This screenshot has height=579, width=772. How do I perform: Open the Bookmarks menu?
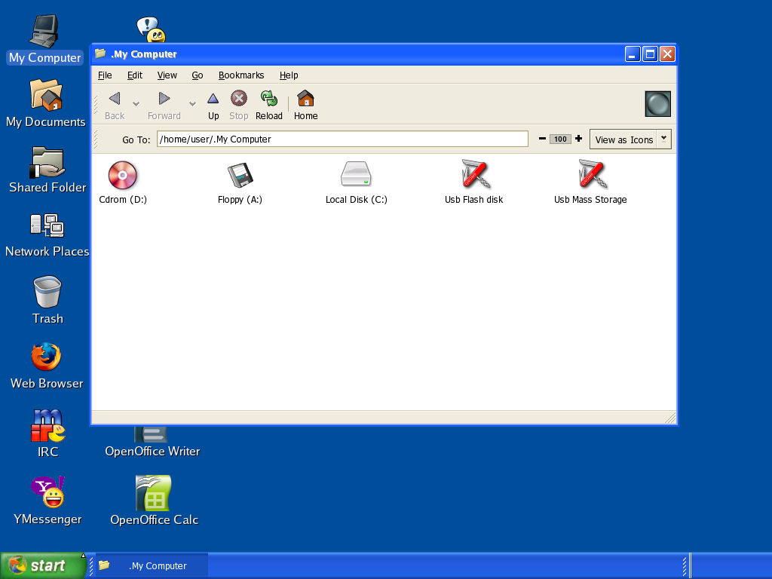point(240,75)
